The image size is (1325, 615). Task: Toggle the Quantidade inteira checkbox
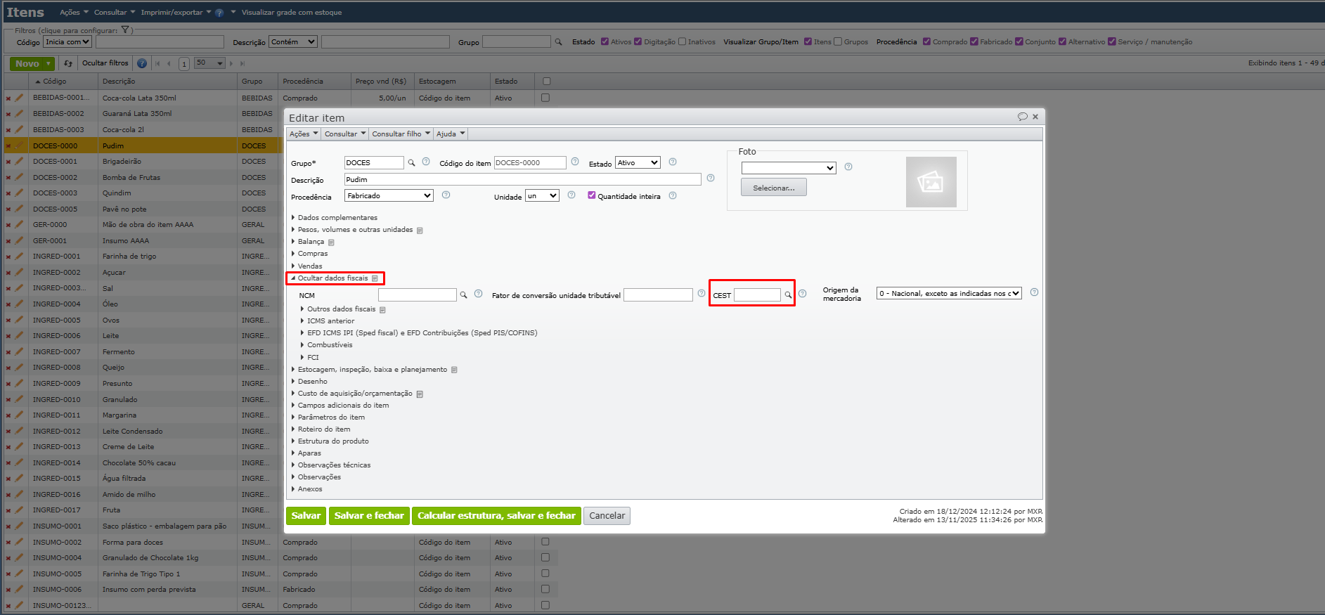point(592,195)
